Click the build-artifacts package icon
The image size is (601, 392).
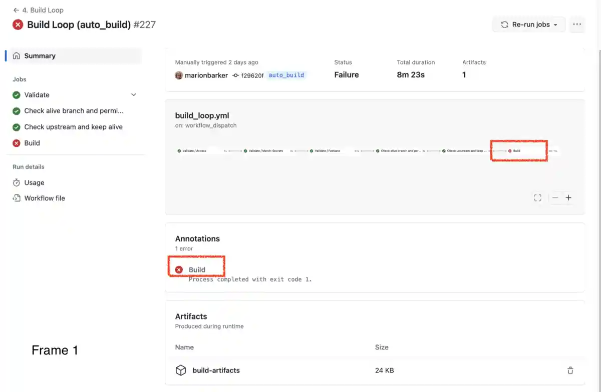click(x=181, y=370)
